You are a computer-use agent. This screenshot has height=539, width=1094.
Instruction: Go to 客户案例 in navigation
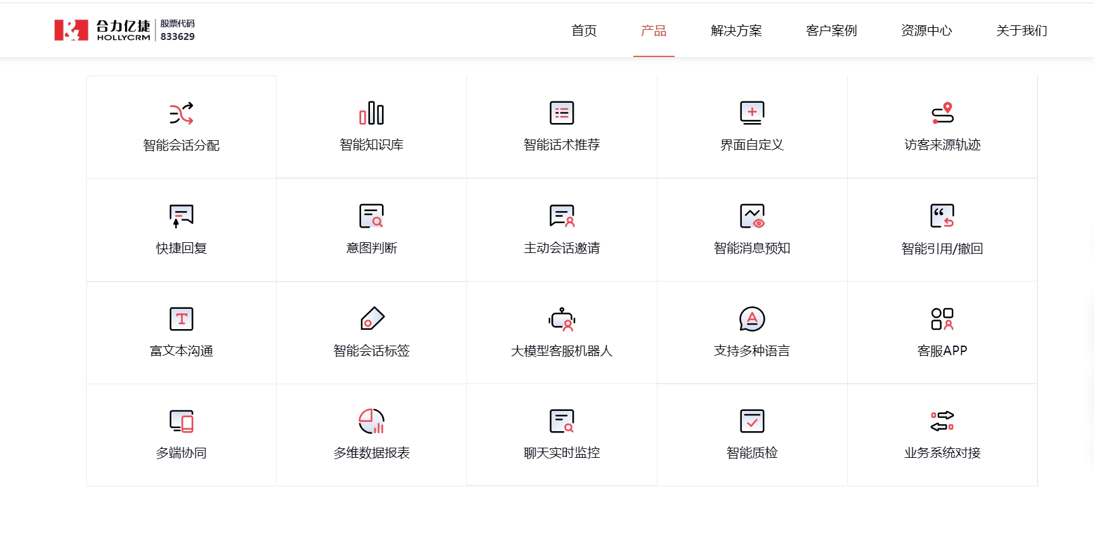[831, 30]
